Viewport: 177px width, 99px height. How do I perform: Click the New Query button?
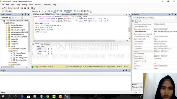(x=7, y=8)
